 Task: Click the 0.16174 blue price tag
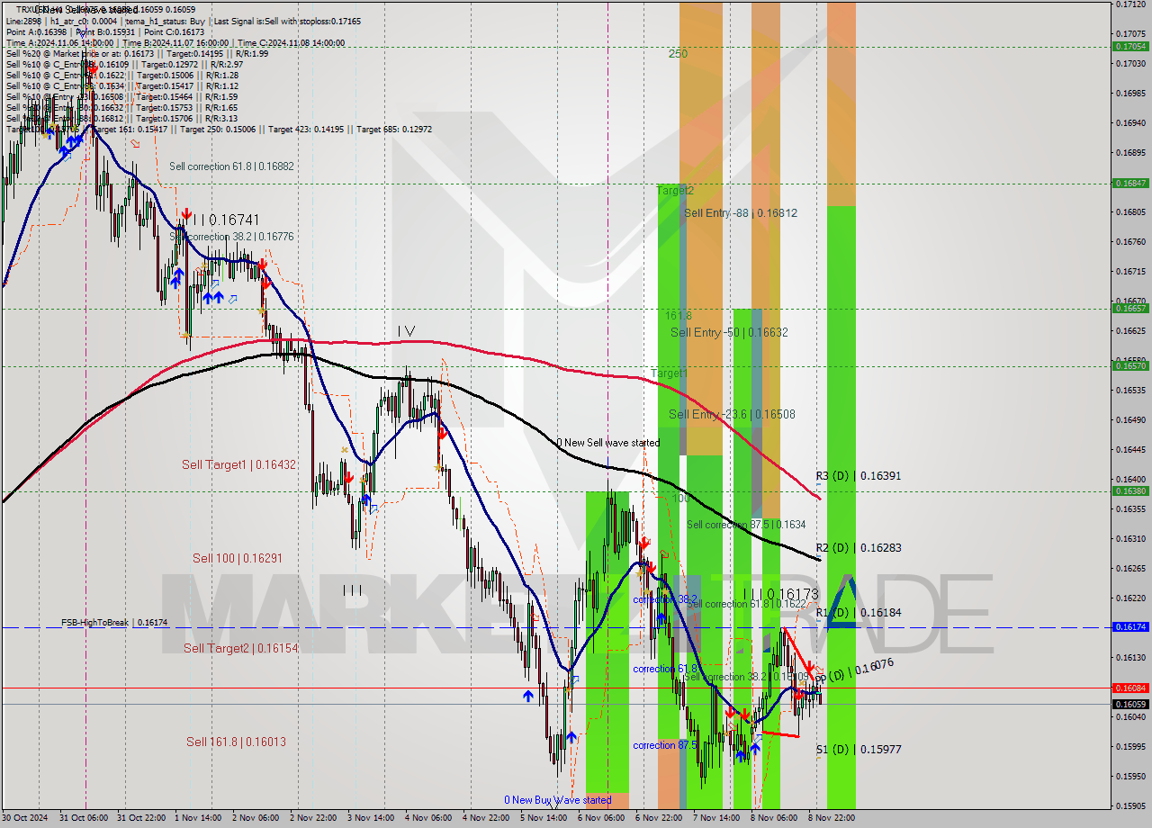(1130, 626)
